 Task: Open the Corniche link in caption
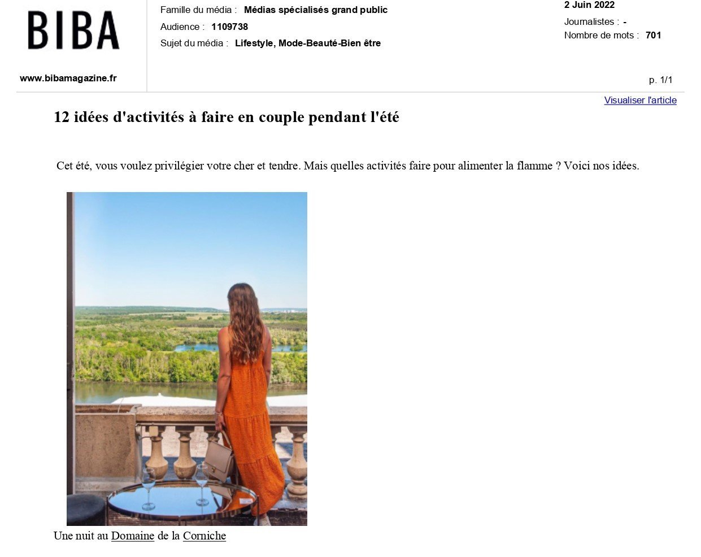[x=204, y=536]
